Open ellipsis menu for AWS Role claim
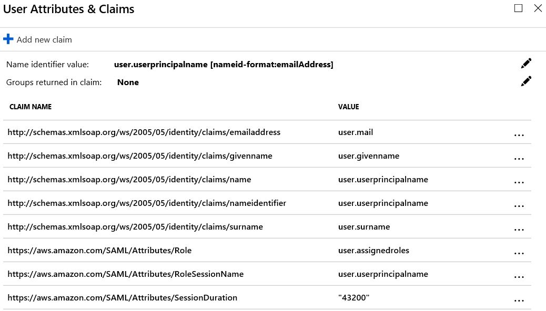This screenshot has width=546, height=311. tap(519, 253)
